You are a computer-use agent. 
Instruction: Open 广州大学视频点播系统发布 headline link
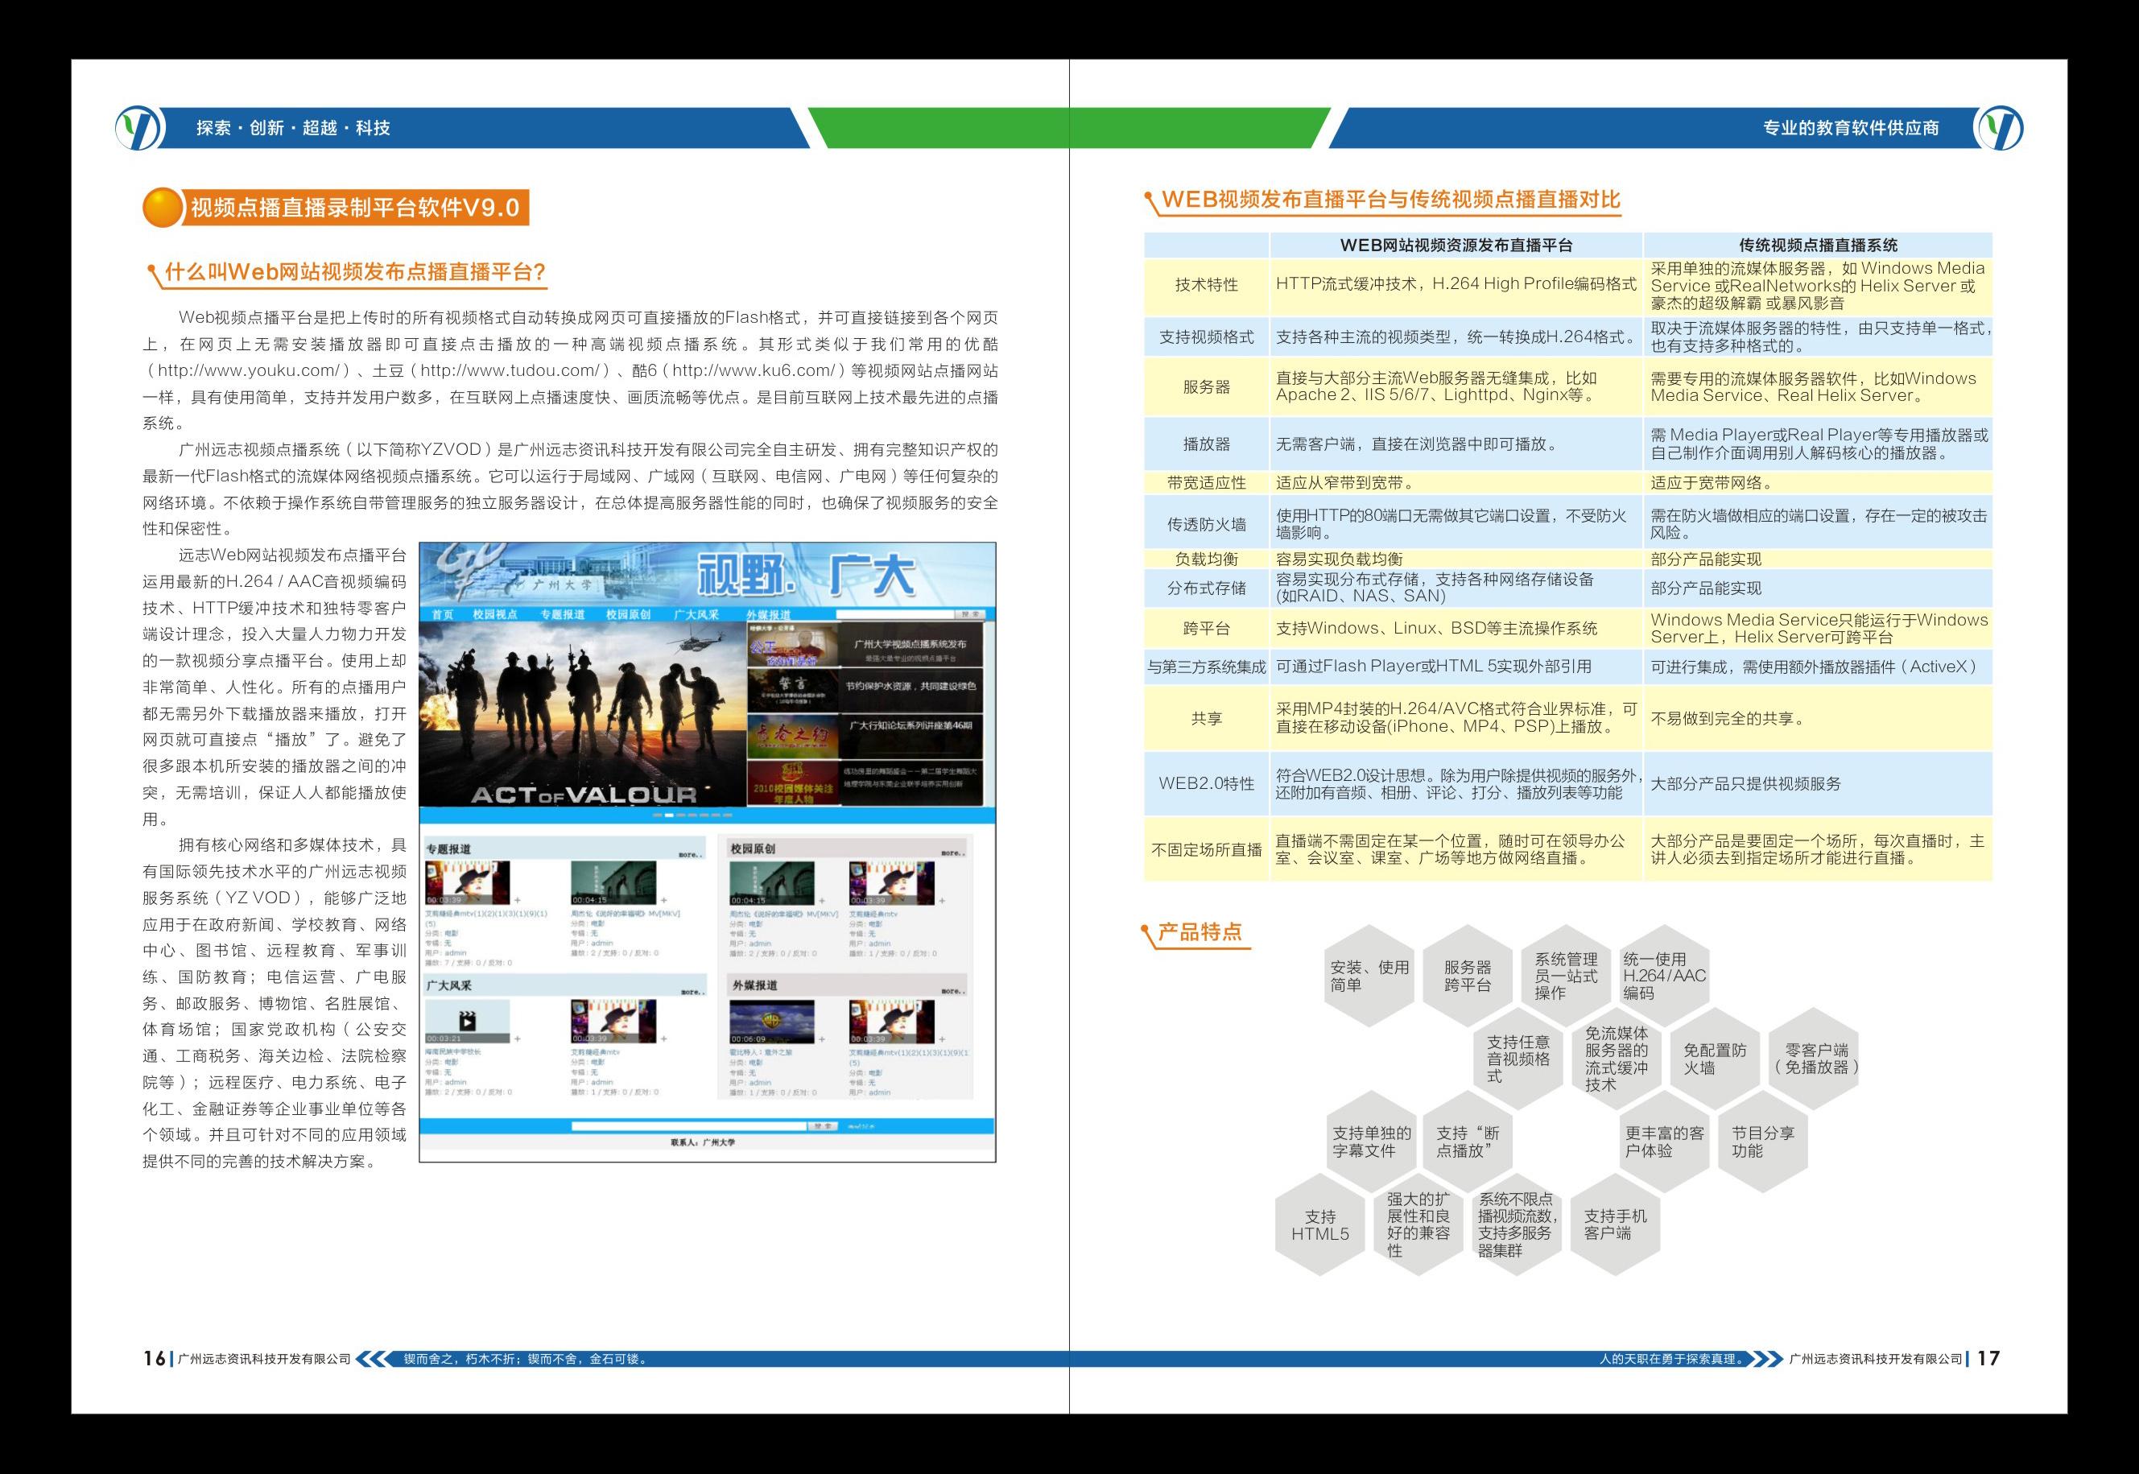coord(910,644)
